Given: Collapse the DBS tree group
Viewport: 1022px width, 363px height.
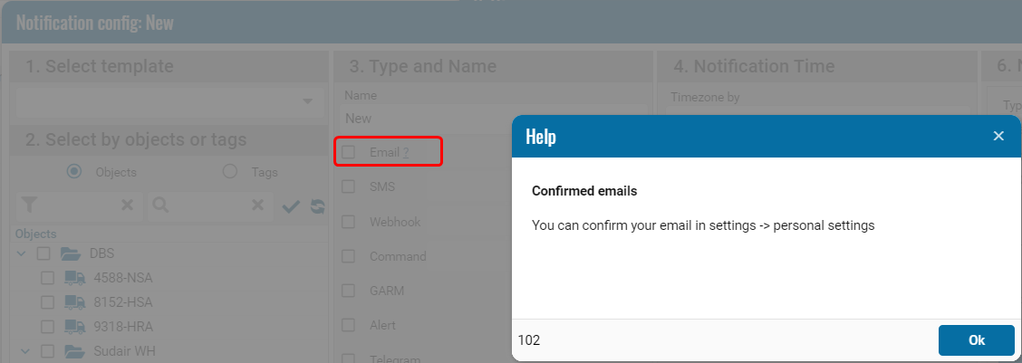Looking at the screenshot, I should coord(22,253).
